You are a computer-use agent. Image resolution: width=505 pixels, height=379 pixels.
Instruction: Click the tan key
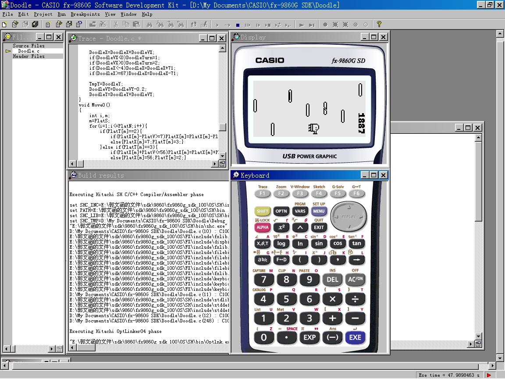[356, 243]
